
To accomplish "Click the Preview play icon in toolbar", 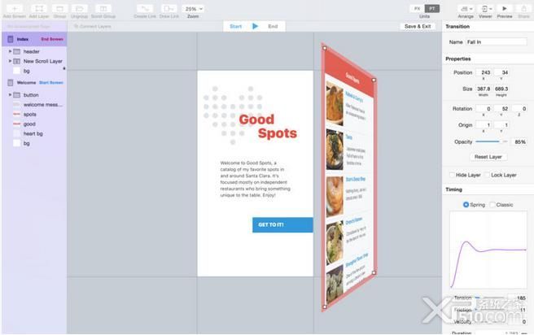I will pos(505,8).
